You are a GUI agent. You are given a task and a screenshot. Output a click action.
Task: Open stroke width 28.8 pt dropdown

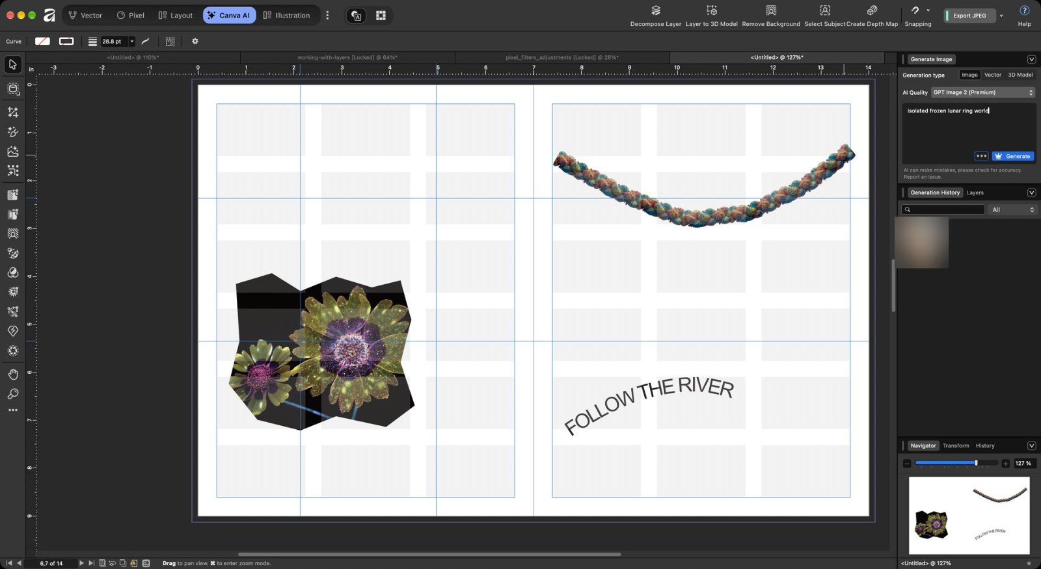click(x=131, y=41)
